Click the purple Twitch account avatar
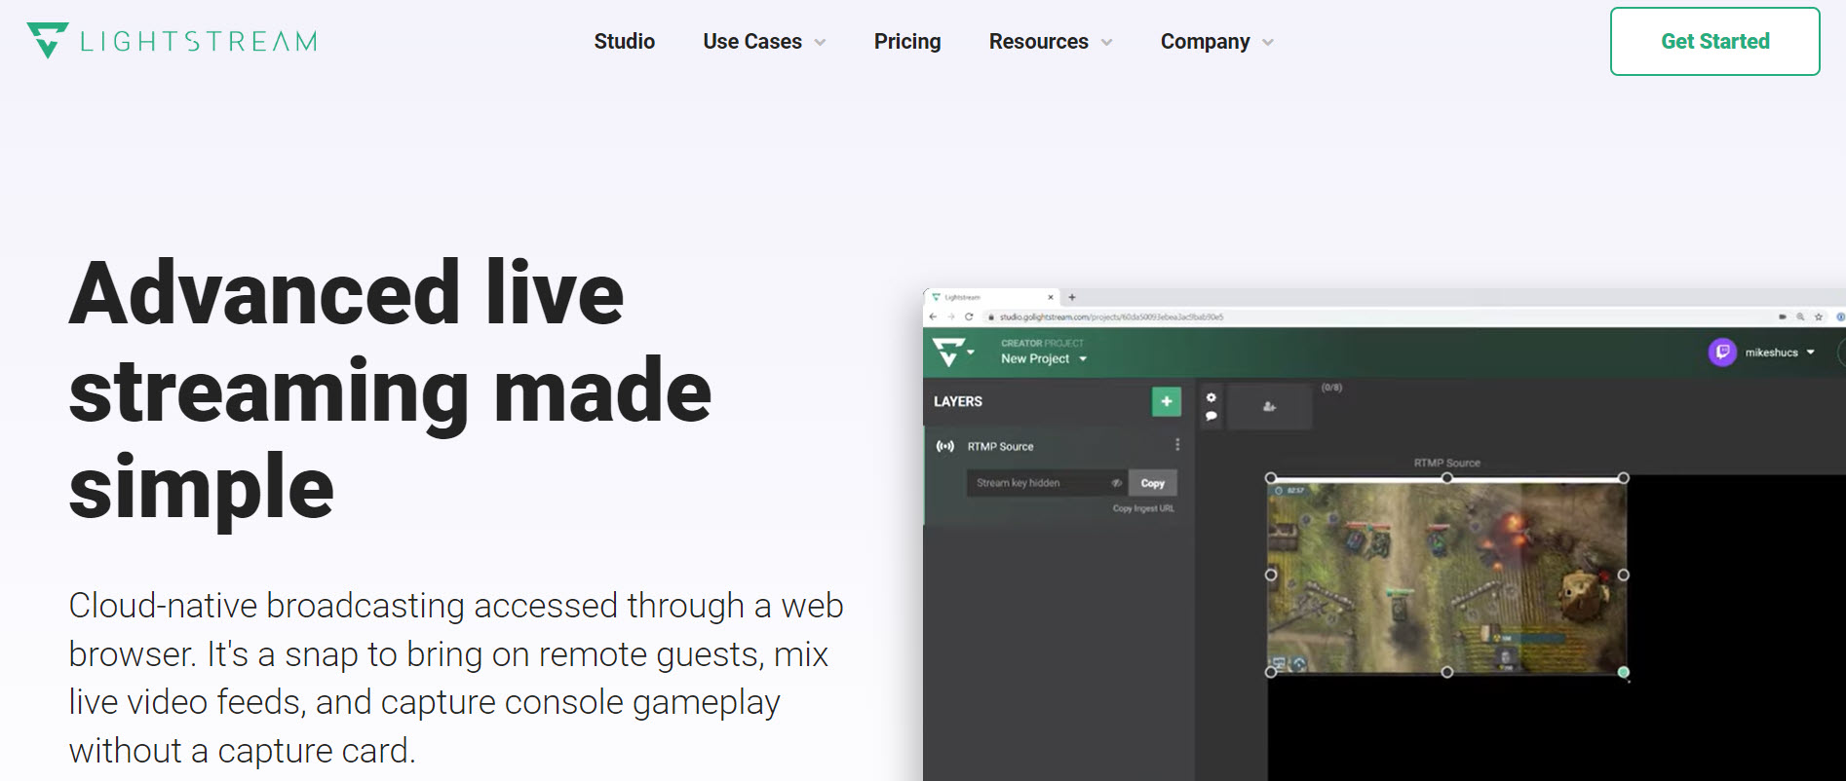 [1722, 352]
